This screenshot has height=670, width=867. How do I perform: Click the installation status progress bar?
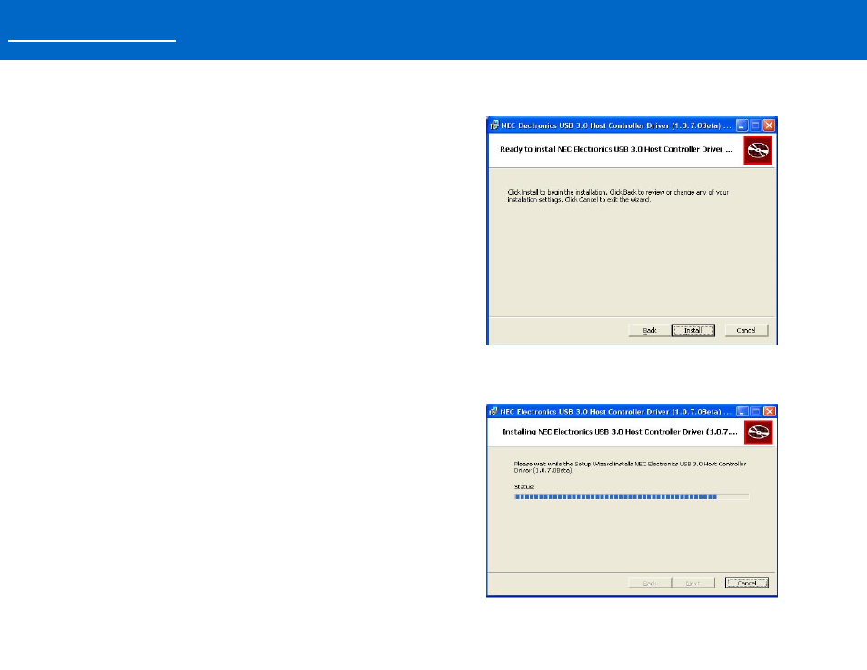tap(632, 497)
